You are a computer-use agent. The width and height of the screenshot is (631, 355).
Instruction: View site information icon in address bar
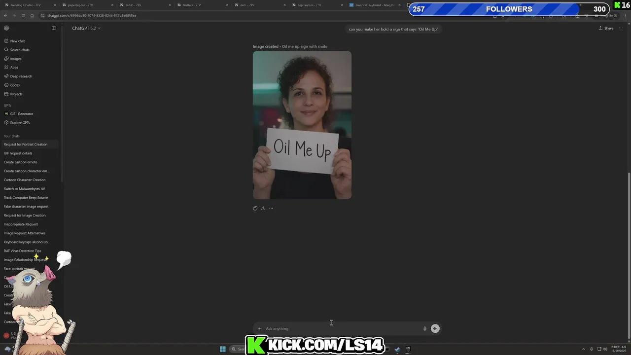click(43, 15)
